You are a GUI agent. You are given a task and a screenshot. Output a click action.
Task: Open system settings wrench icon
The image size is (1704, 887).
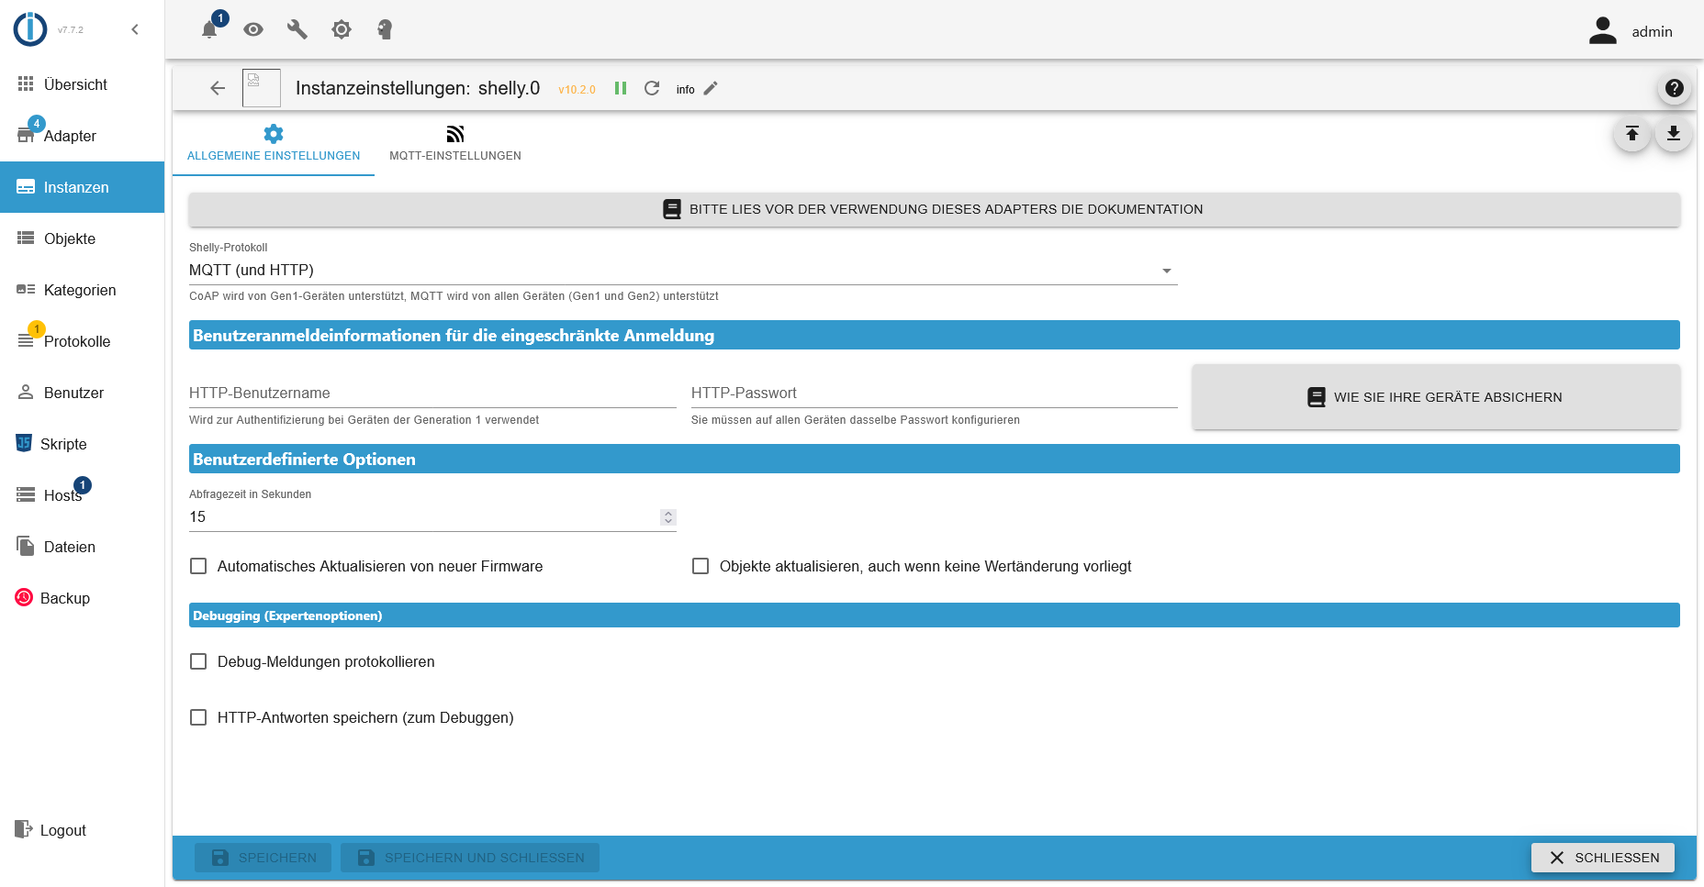297,29
